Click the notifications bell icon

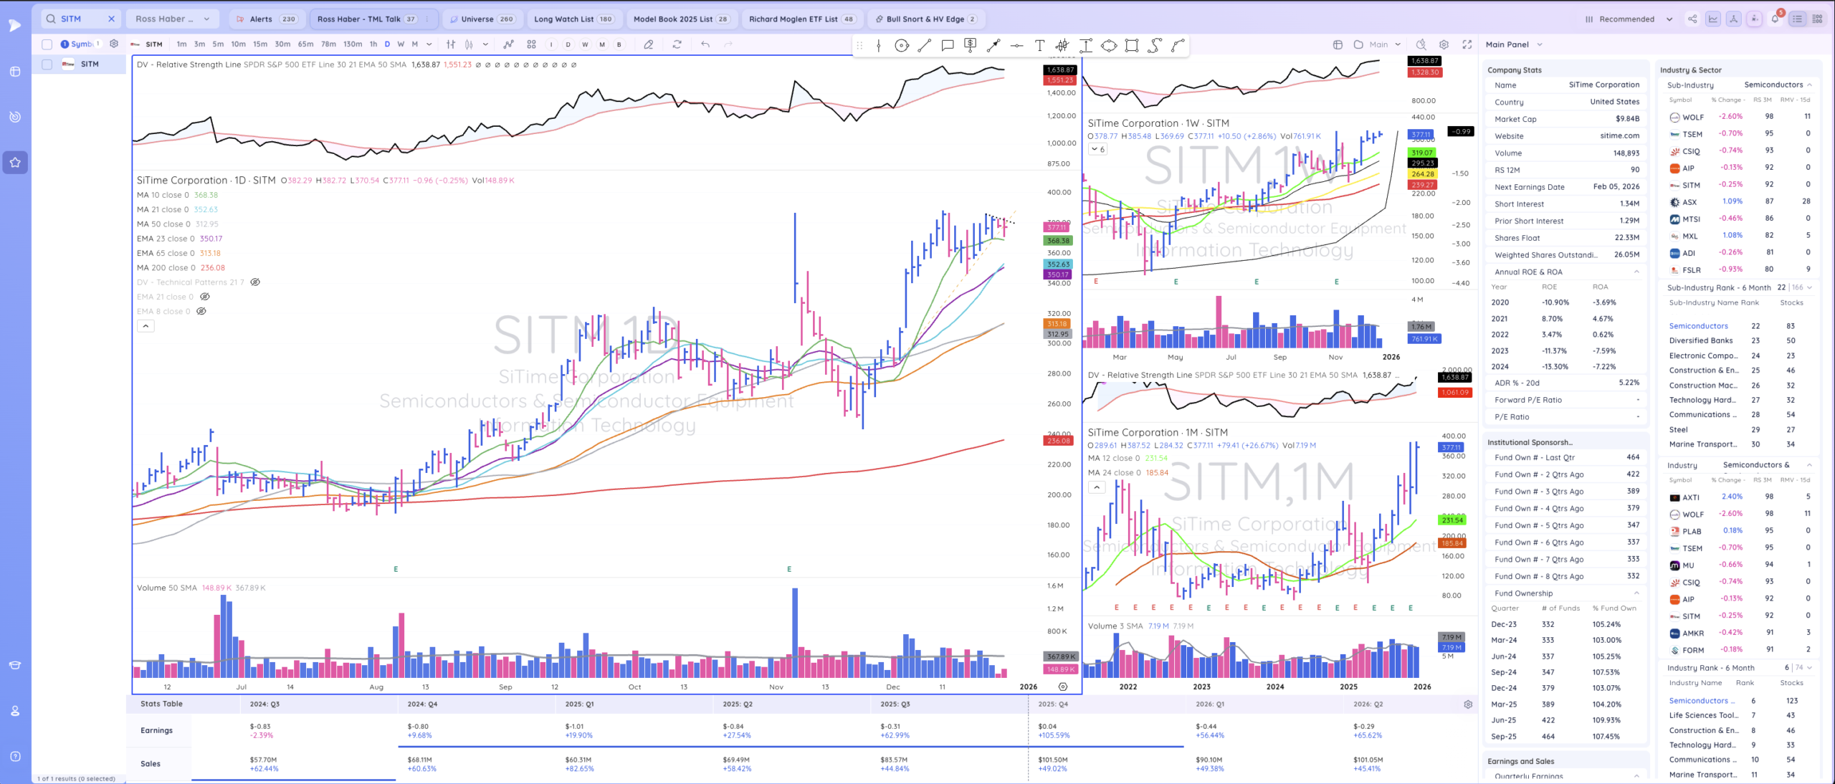pyautogui.click(x=1775, y=19)
